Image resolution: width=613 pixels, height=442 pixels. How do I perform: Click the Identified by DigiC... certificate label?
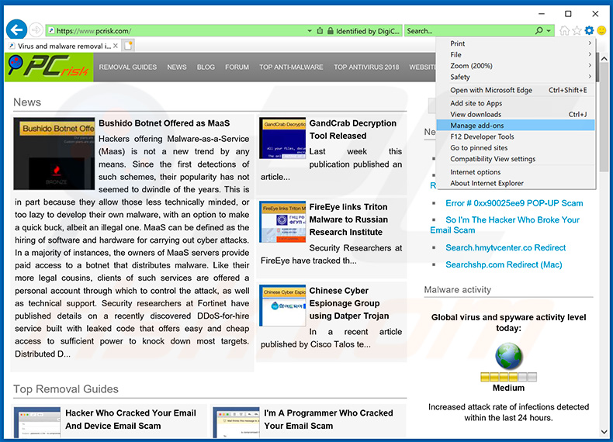pyautogui.click(x=368, y=31)
